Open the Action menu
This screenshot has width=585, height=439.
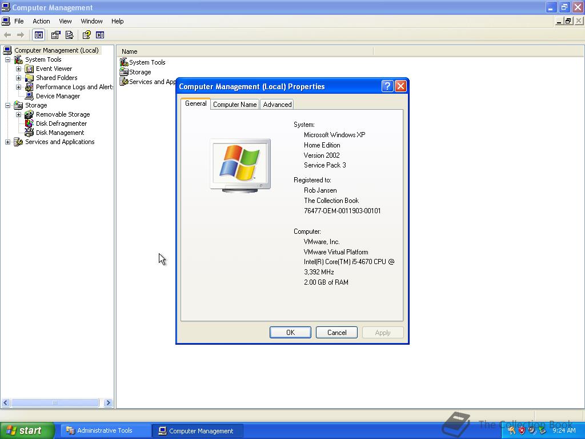(41, 21)
